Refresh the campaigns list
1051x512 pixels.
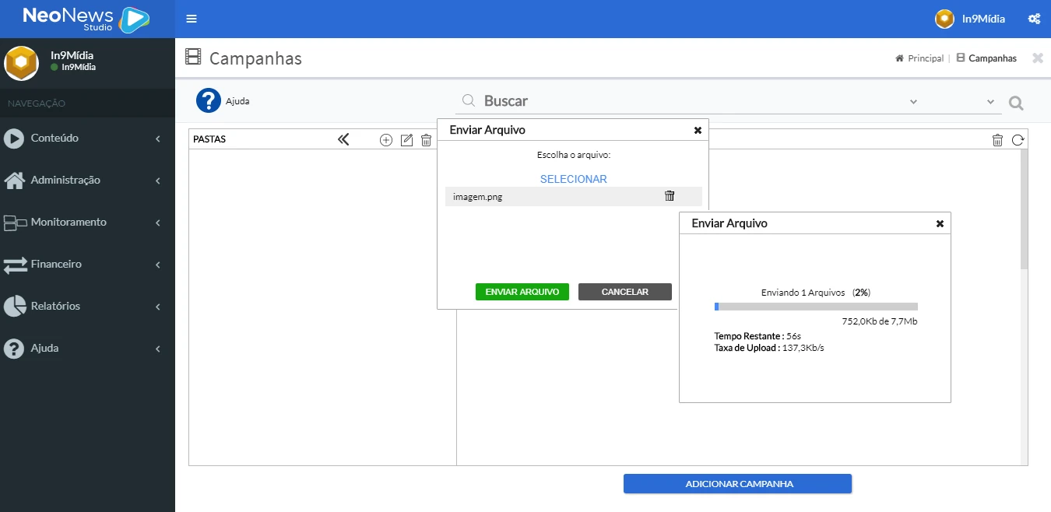[1018, 140]
